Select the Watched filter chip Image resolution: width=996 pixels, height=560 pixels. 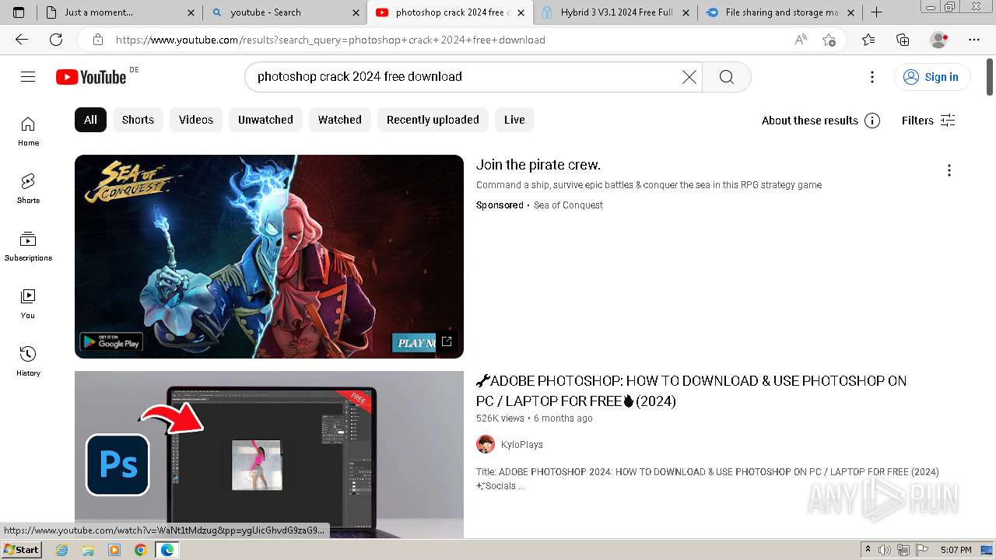(x=340, y=120)
